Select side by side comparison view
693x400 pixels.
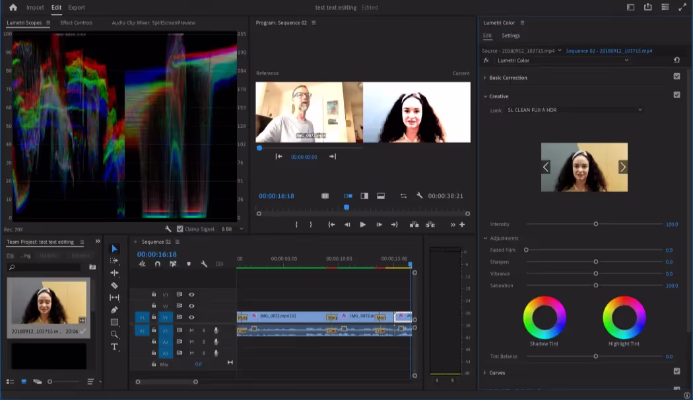tap(348, 196)
